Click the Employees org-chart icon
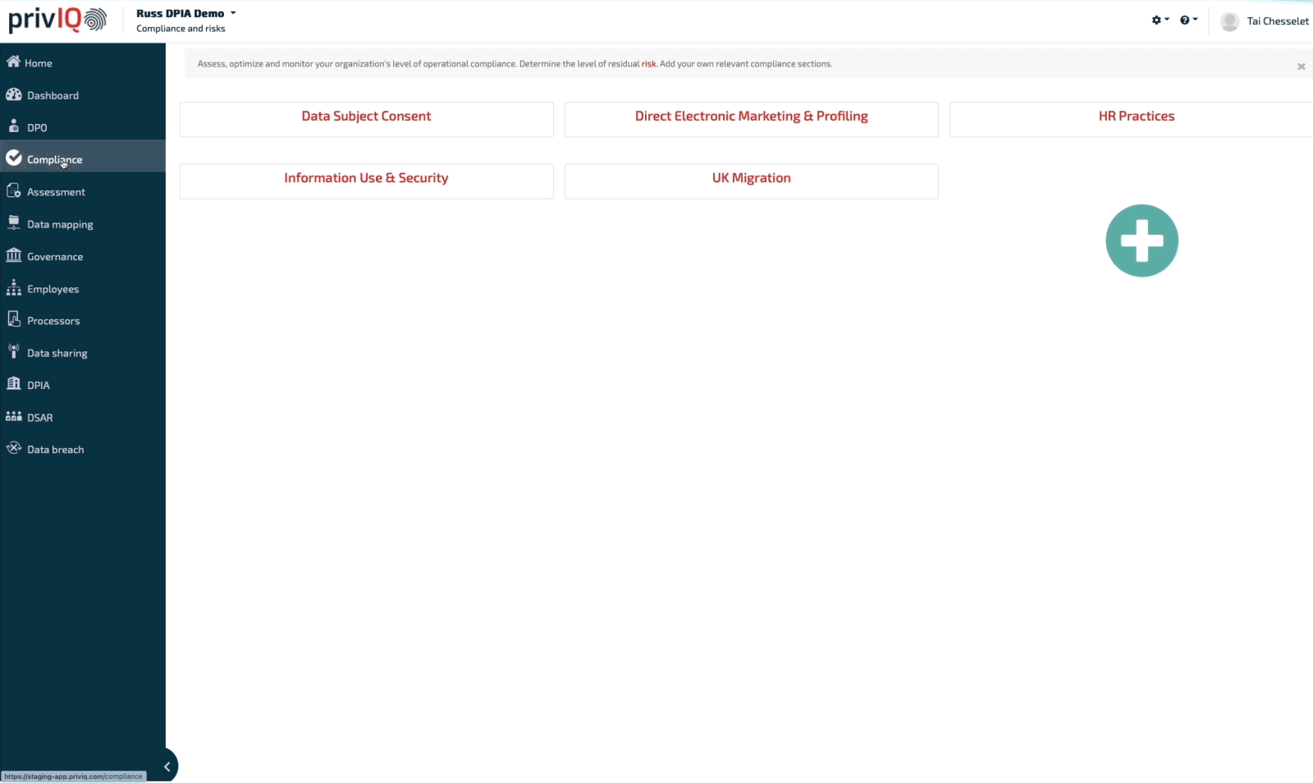1313x783 pixels. [x=13, y=287]
